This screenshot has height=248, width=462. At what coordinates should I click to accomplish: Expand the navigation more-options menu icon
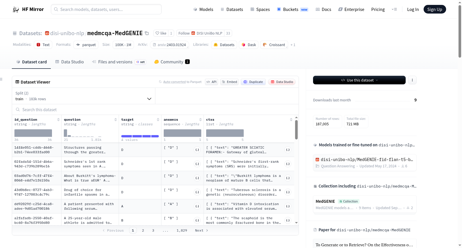pos(394,9)
